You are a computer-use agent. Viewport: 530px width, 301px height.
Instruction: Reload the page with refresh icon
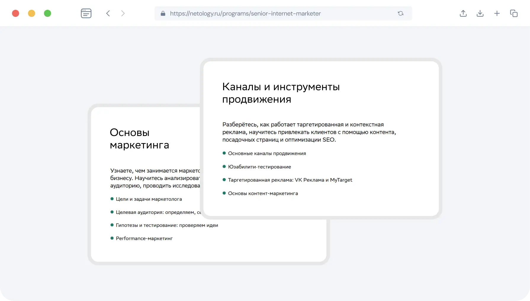tap(401, 13)
